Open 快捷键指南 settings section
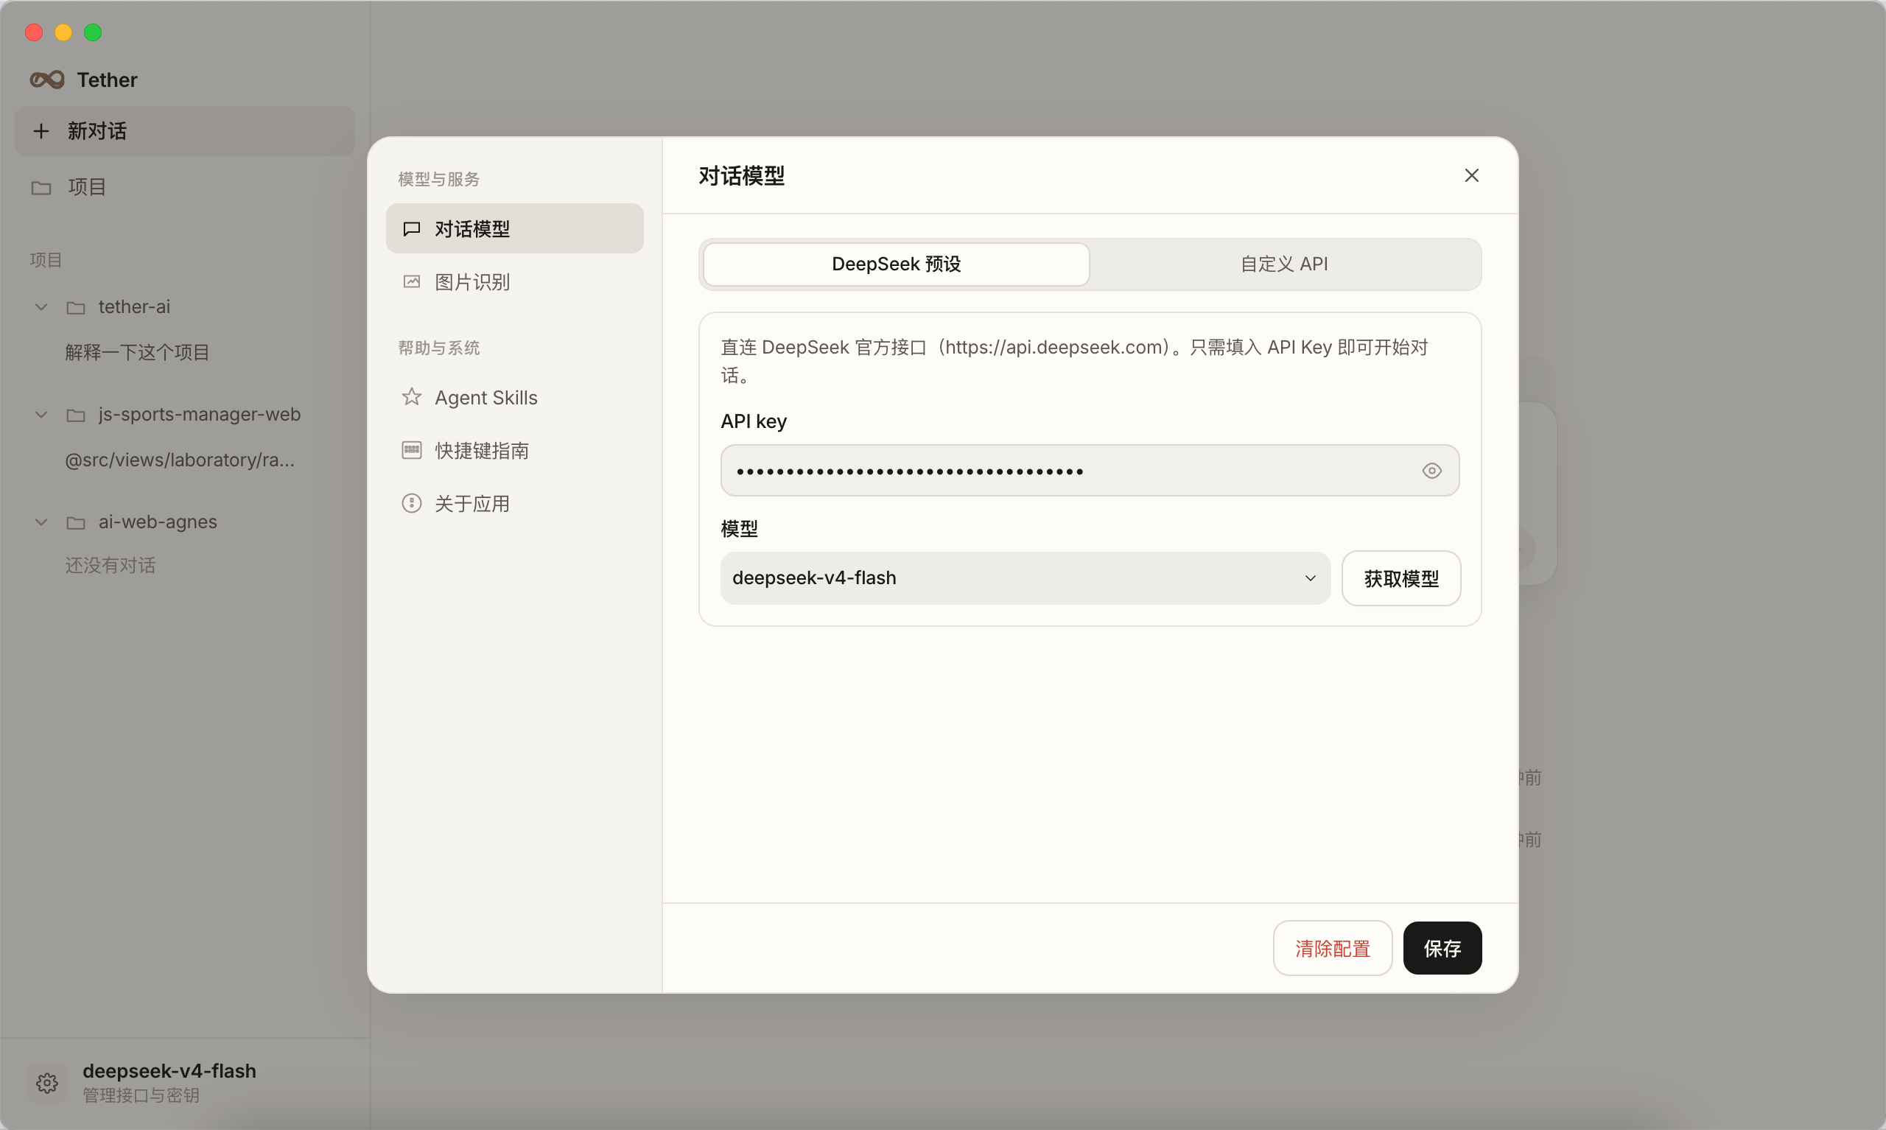The image size is (1886, 1130). (515, 450)
